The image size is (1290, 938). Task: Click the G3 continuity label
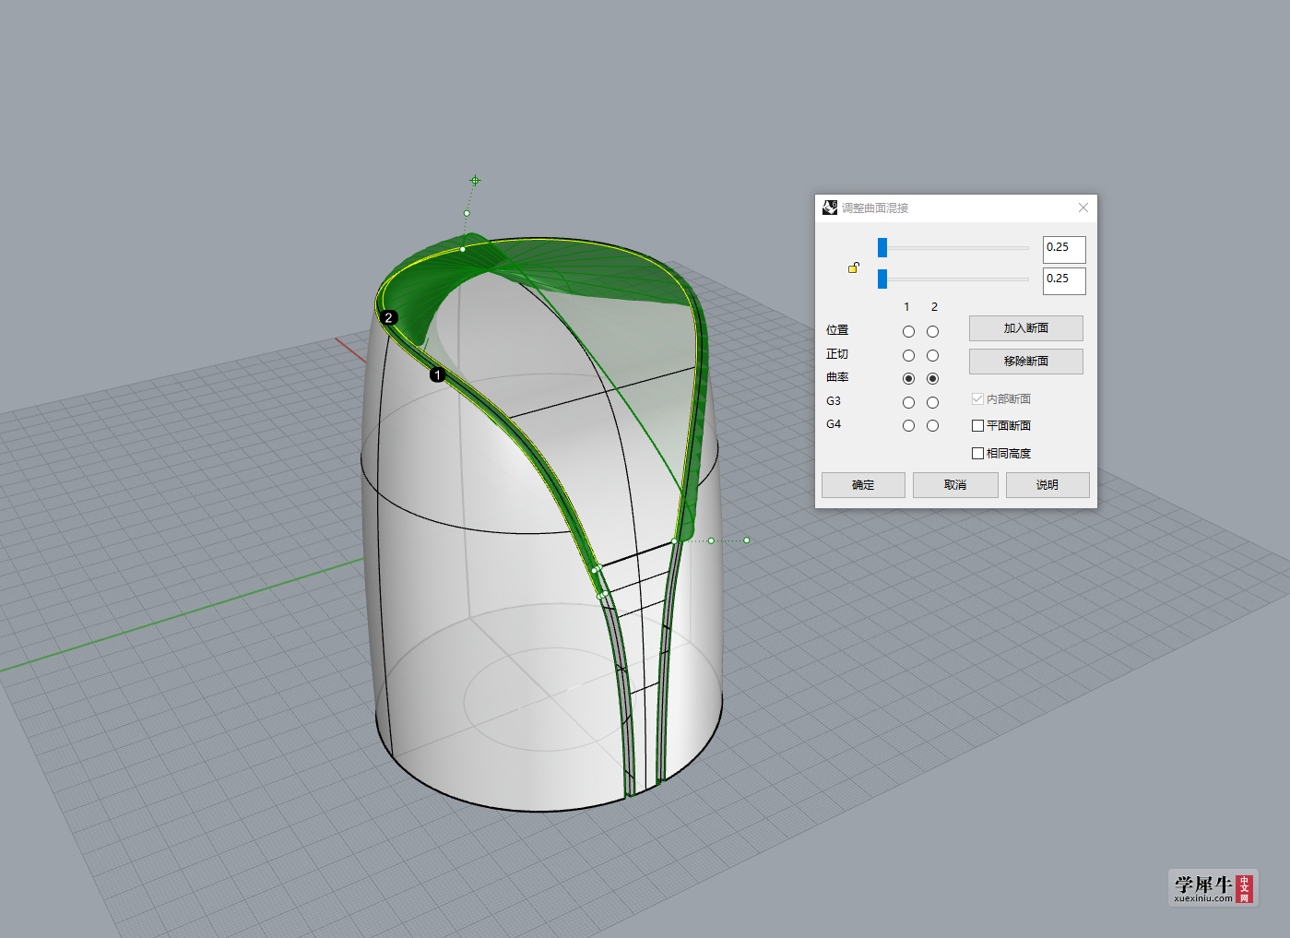click(834, 401)
